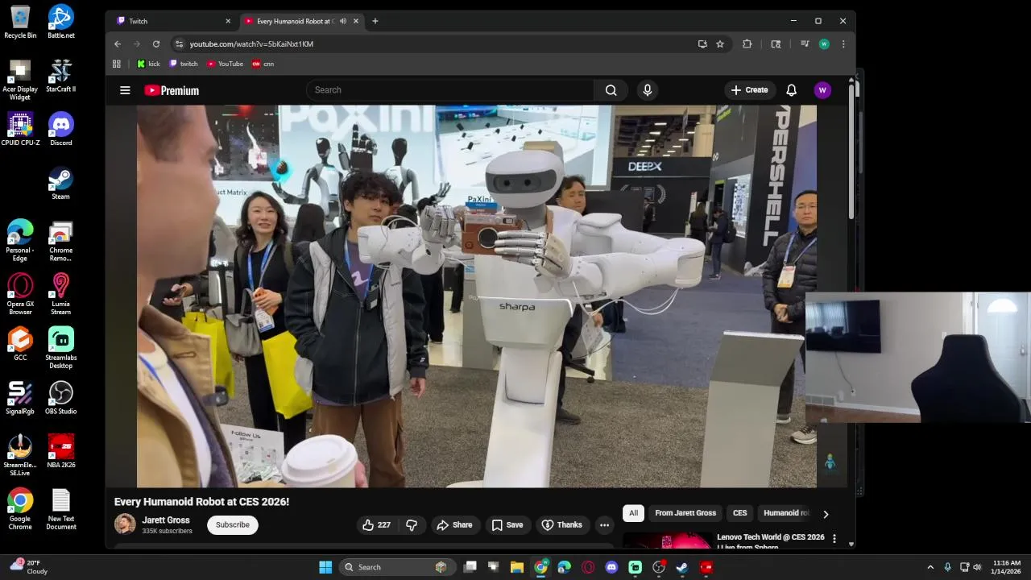Open Jarett Gross channel name link
The width and height of the screenshot is (1031, 580).
(166, 520)
